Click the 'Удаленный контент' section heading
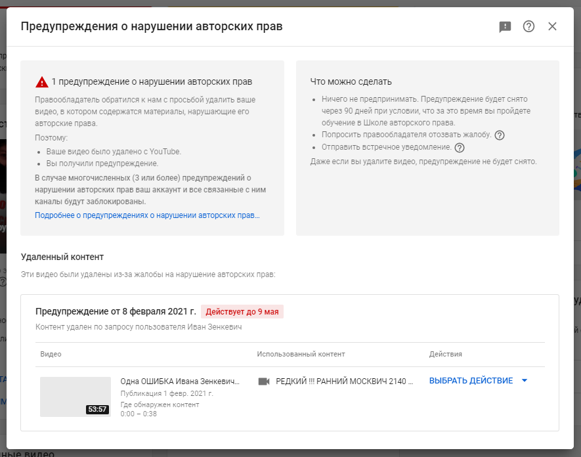This screenshot has height=457, width=581. (x=62, y=257)
